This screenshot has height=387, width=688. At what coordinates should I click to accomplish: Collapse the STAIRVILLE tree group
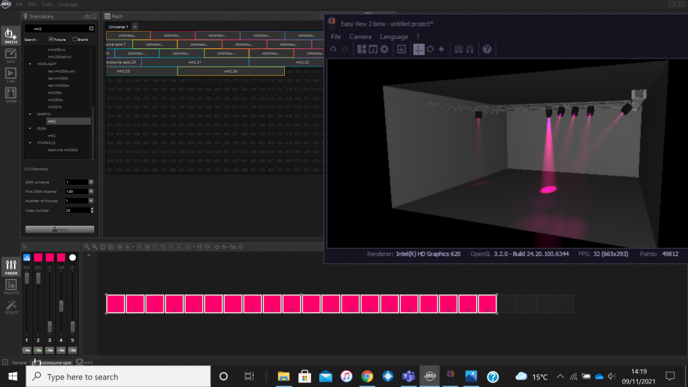30,142
